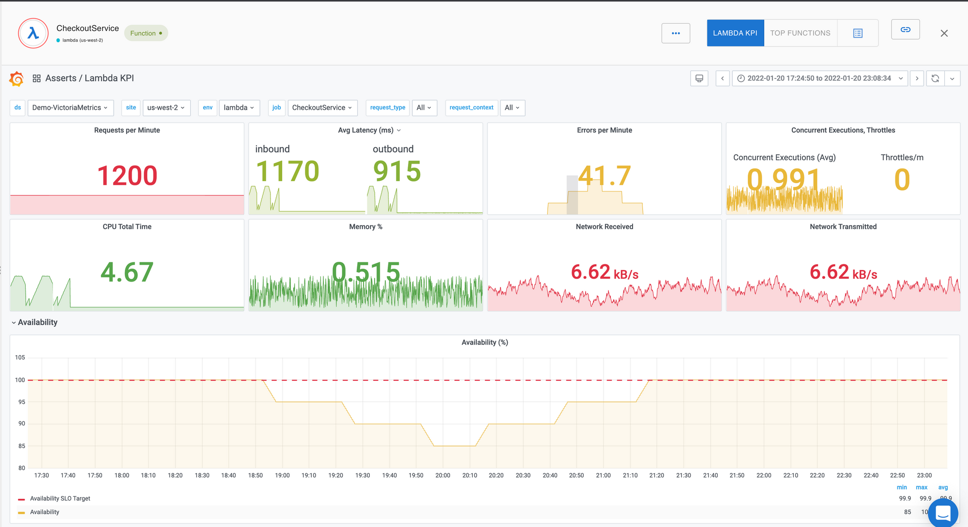Toggle Availability legend series
968x527 pixels.
pyautogui.click(x=45, y=512)
